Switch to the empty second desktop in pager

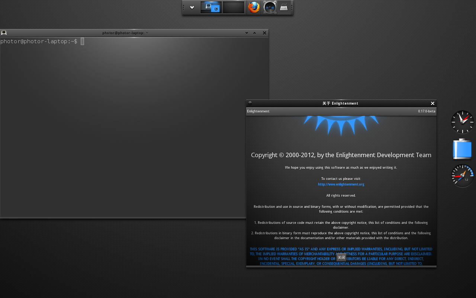tap(234, 7)
